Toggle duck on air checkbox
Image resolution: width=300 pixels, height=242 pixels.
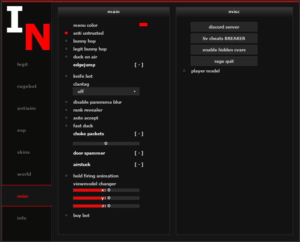point(66,57)
